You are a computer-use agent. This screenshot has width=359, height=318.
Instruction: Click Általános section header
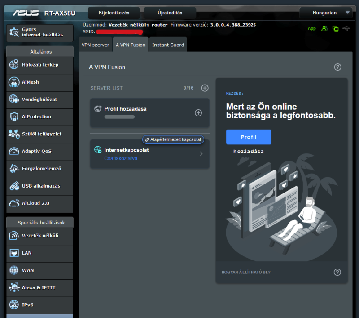tap(40, 52)
